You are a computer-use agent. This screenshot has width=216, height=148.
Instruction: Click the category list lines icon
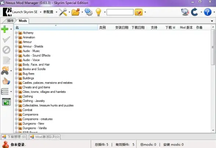tap(5, 91)
